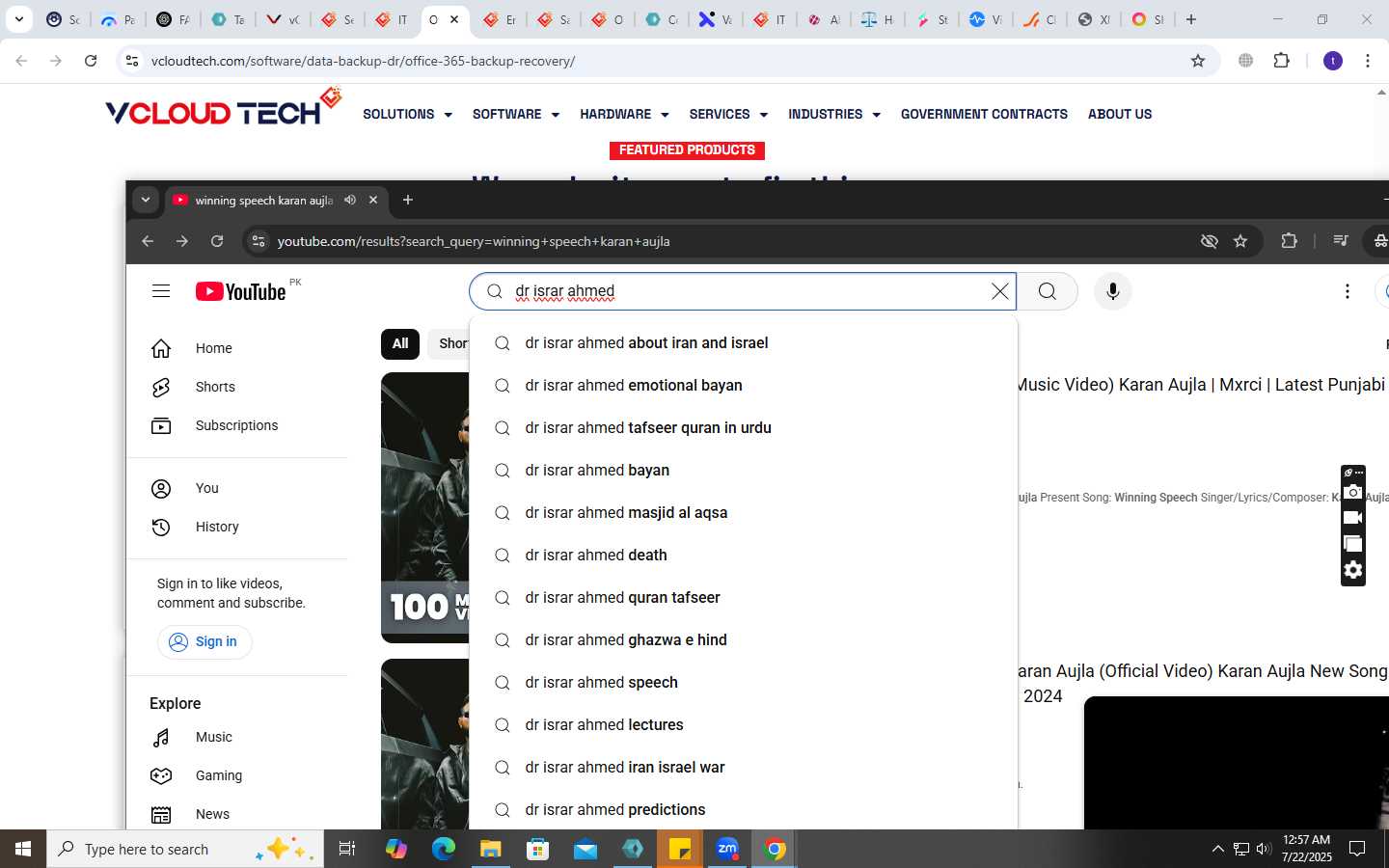The image size is (1389, 868).
Task: Click the 100 million video thumbnail
Action: click(x=425, y=507)
